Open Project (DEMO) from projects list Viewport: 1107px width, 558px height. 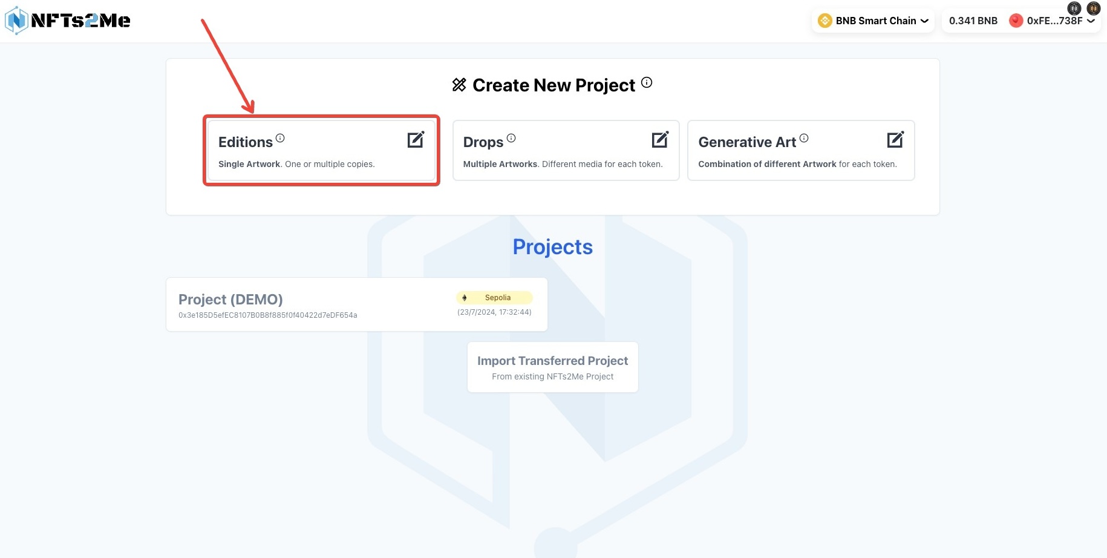357,304
